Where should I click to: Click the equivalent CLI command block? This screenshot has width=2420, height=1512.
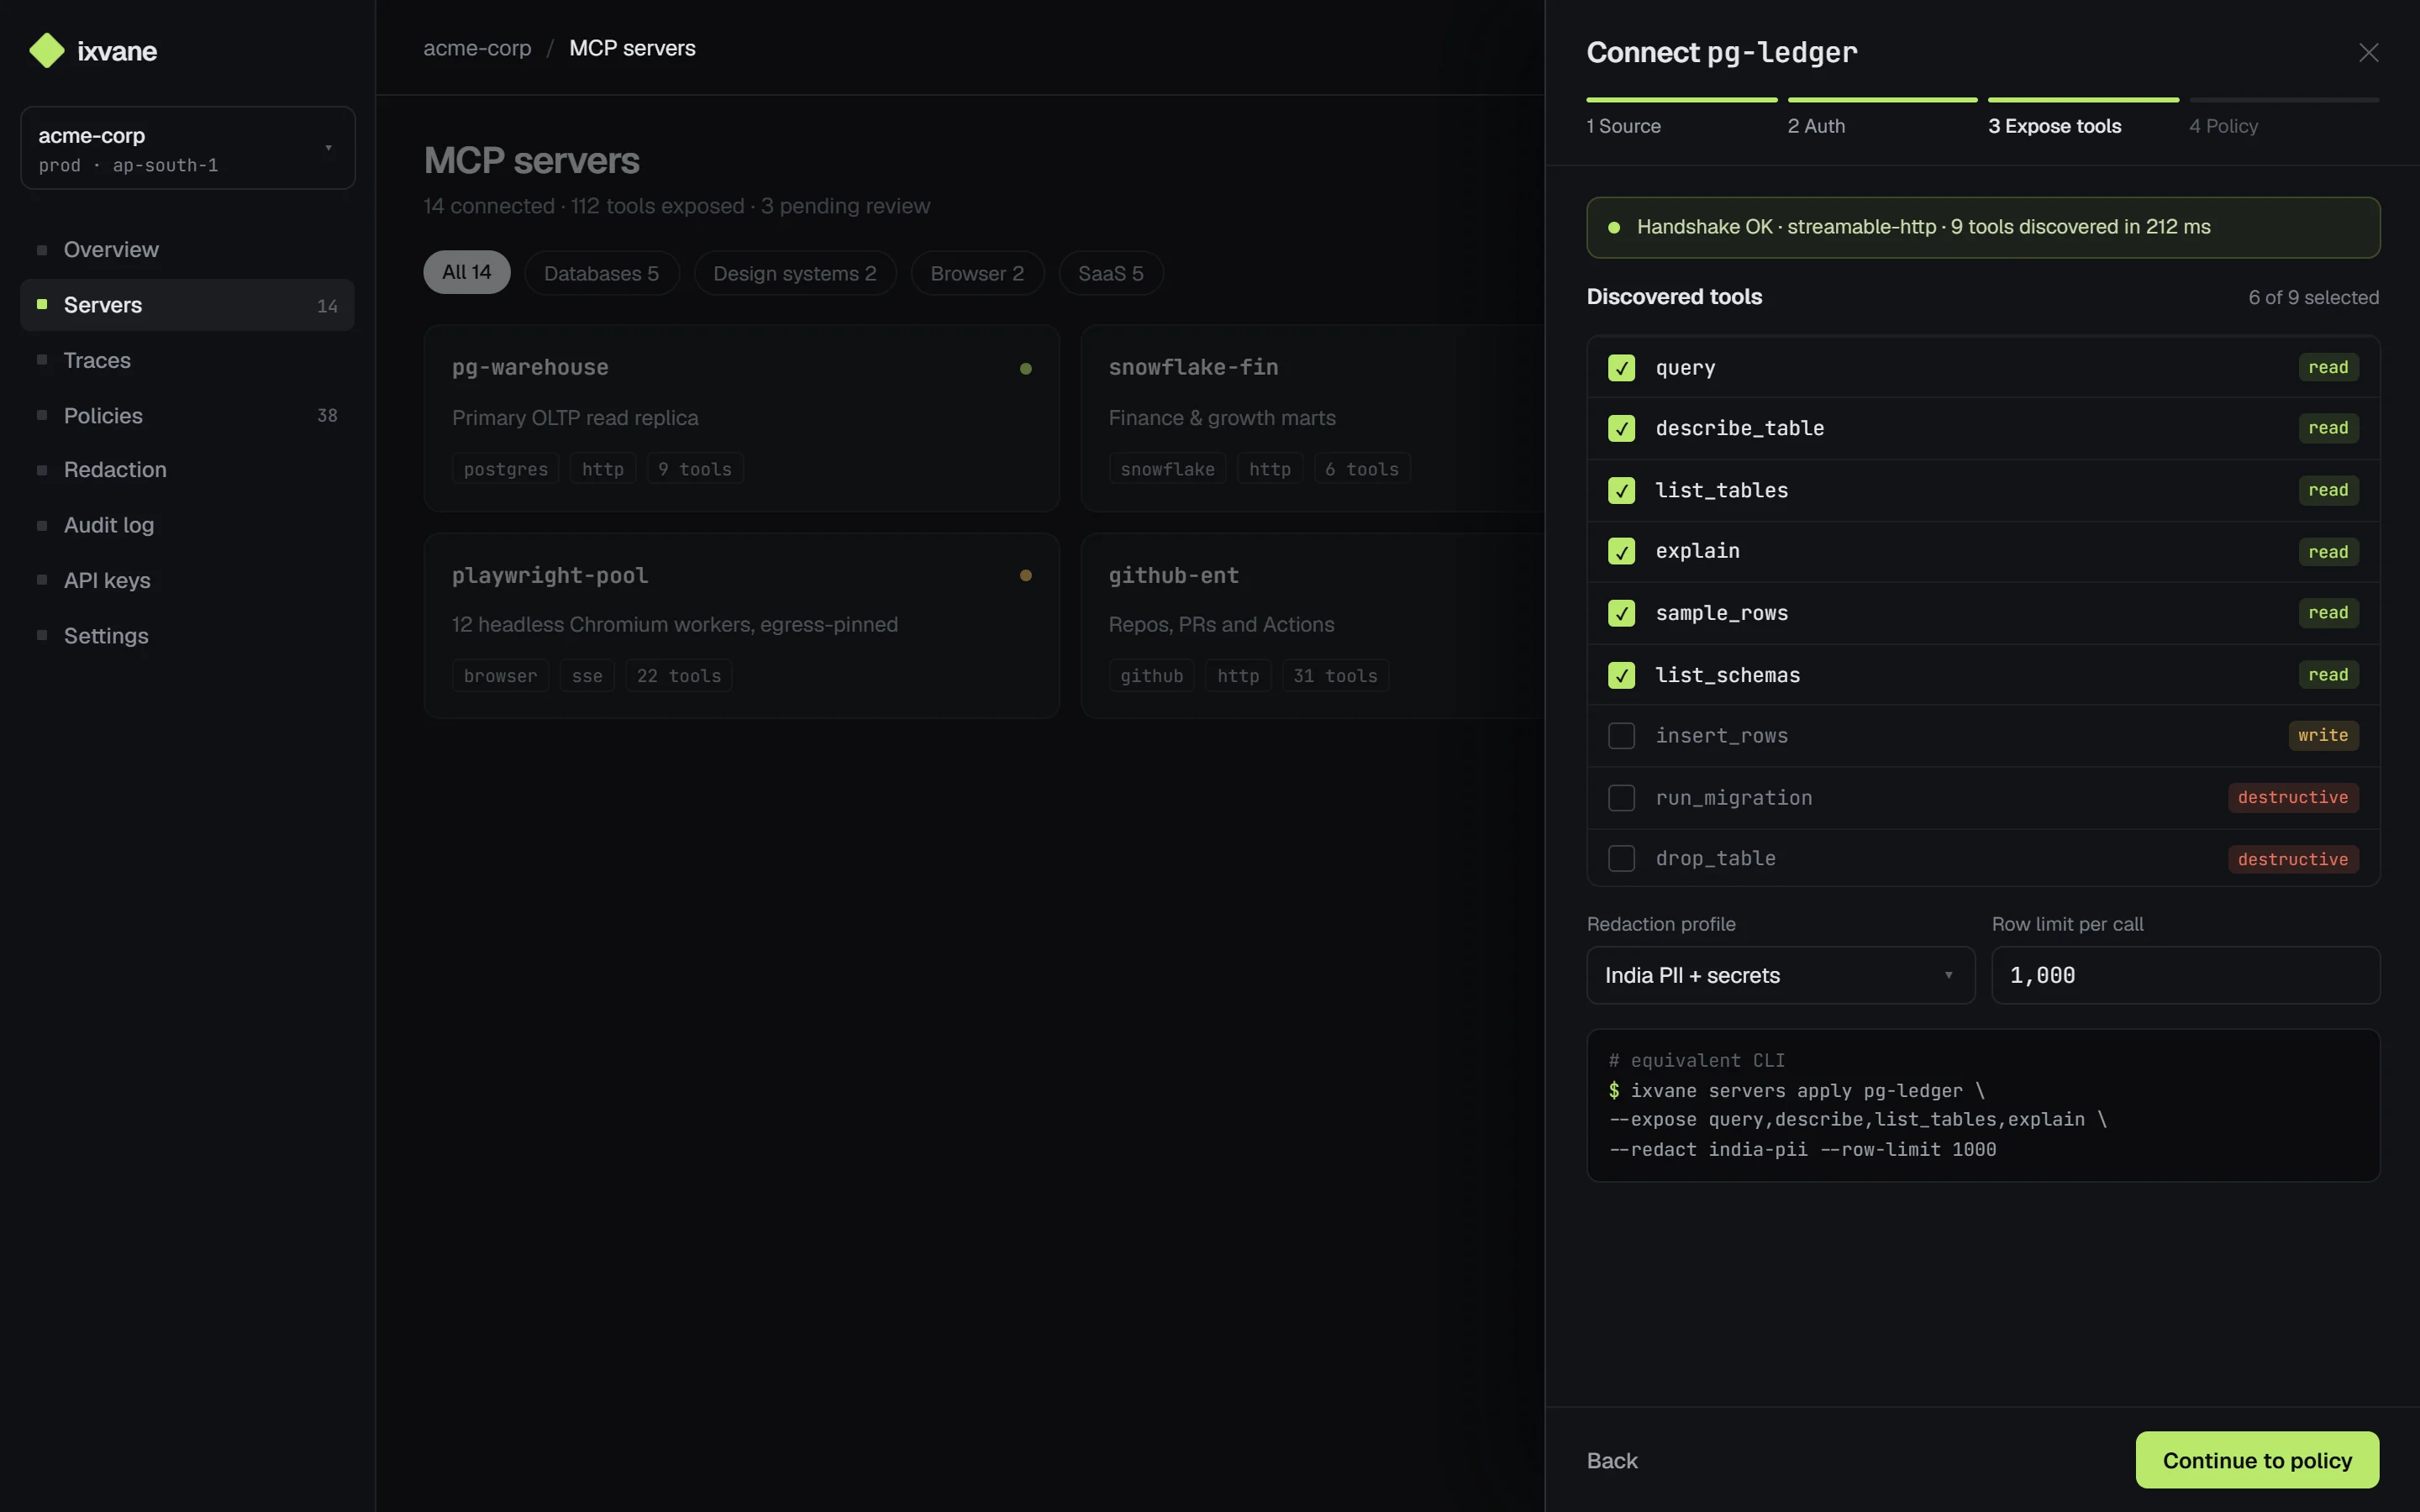[1983, 1105]
